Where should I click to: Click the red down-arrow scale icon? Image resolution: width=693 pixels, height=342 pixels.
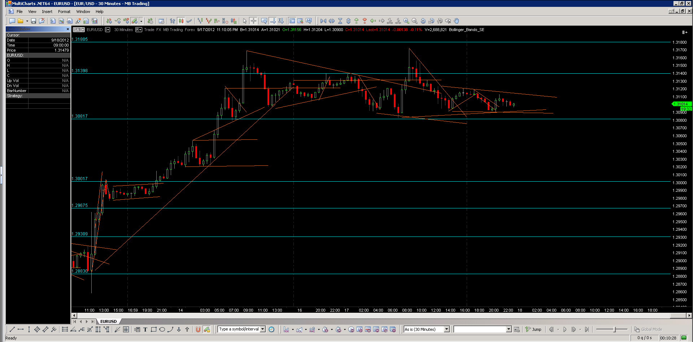coord(365,21)
